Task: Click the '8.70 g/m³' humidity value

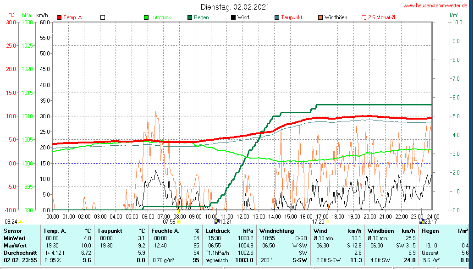Action: point(163,260)
